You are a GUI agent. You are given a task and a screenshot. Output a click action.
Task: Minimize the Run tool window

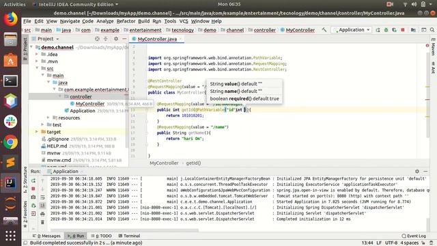pyautogui.click(x=425, y=172)
